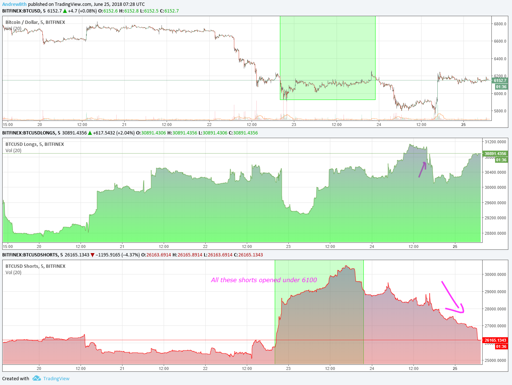The image size is (512, 385).
Task: Click the 01:36 countdown on price chart
Action: coord(501,87)
